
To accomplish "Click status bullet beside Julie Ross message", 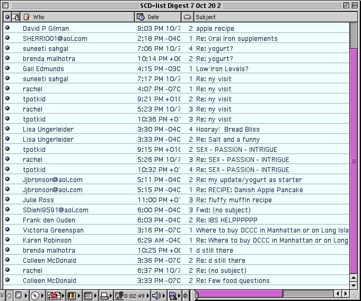I will click(7, 200).
